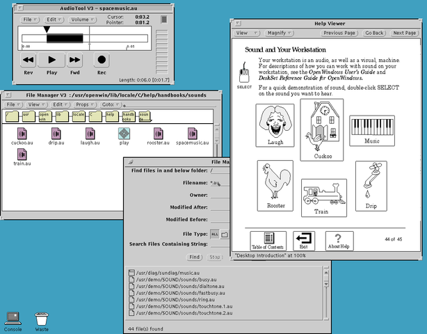Image resolution: width=427 pixels, height=334 pixels.
Task: Select /usr/demo/SOUND/sounds/busy.au in the results
Action: [x=172, y=280]
